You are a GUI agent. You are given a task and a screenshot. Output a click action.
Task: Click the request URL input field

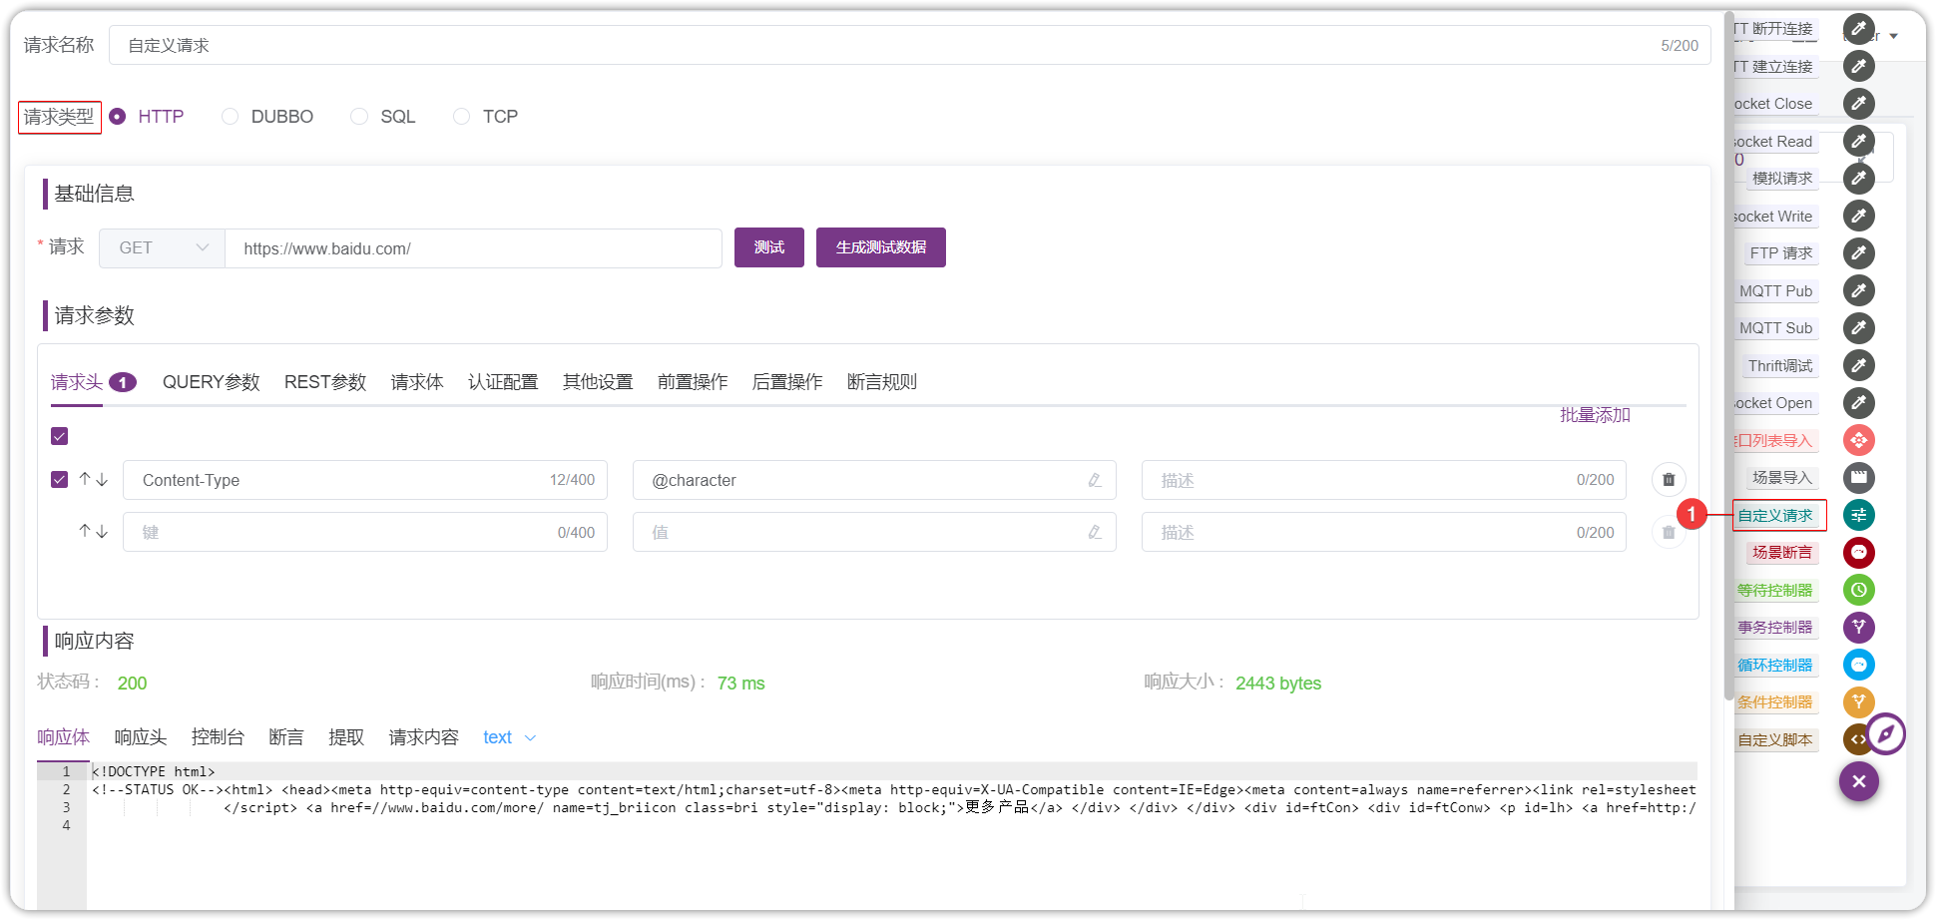click(x=473, y=247)
